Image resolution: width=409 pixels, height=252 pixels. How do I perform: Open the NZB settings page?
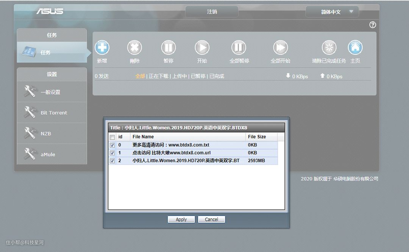46,133
